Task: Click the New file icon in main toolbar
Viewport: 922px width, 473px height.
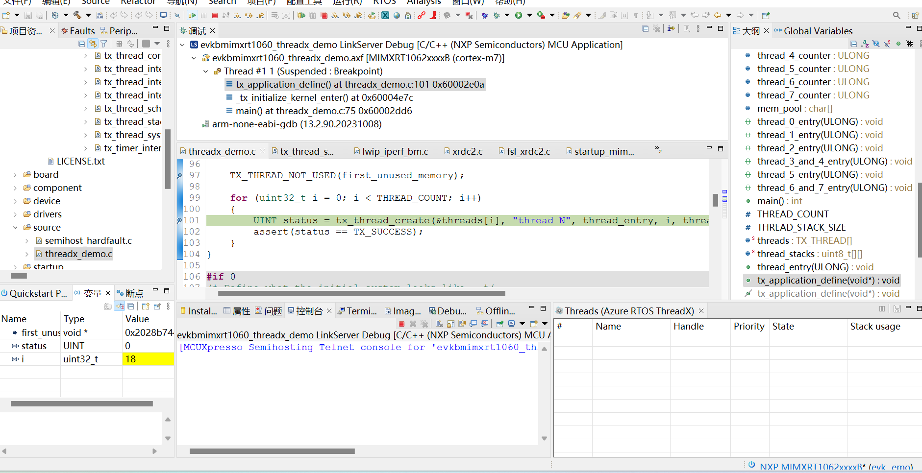Action: pyautogui.click(x=6, y=16)
